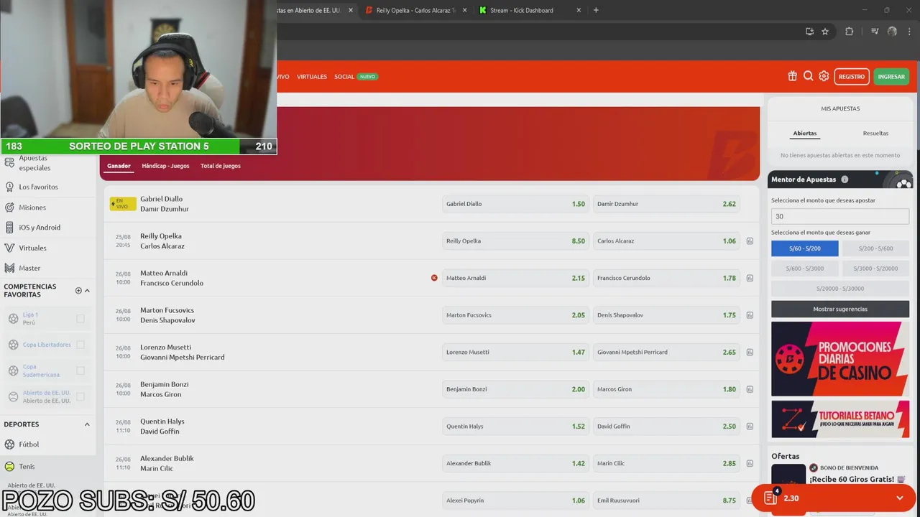Open the search magnifier in site header
This screenshot has width=920, height=517.
[808, 76]
